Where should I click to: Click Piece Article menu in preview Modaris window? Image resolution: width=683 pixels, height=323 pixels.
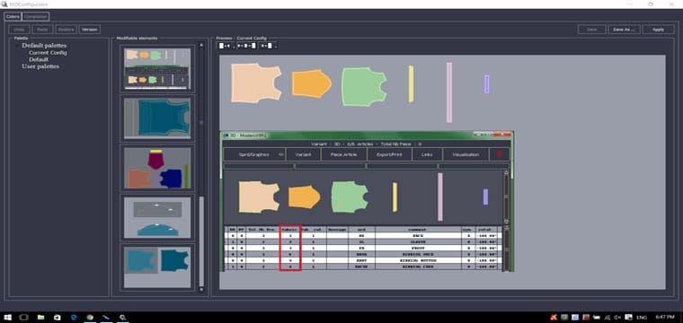[x=343, y=154]
